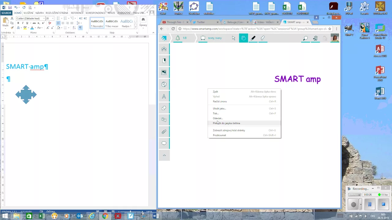Image resolution: width=392 pixels, height=220 pixels.
Task: Open the bullets list dropdown arrow
Action: 62,18
